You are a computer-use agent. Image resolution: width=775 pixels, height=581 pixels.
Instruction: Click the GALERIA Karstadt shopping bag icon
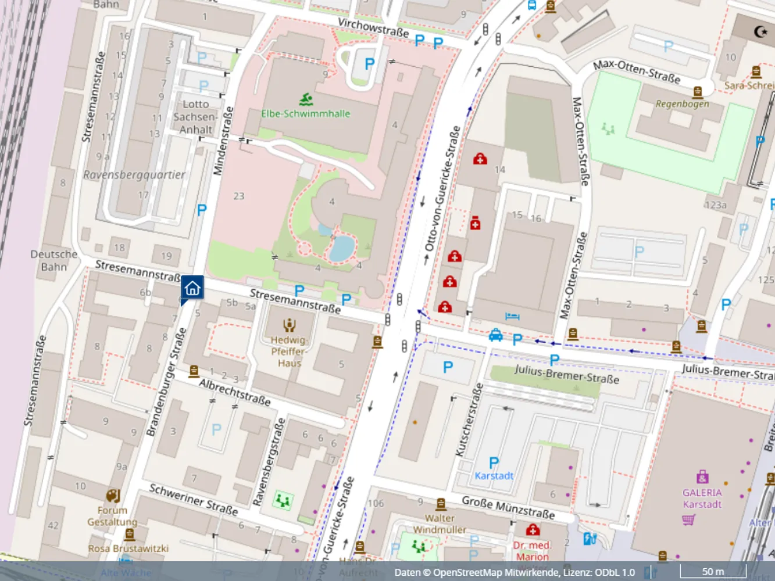[702, 477]
